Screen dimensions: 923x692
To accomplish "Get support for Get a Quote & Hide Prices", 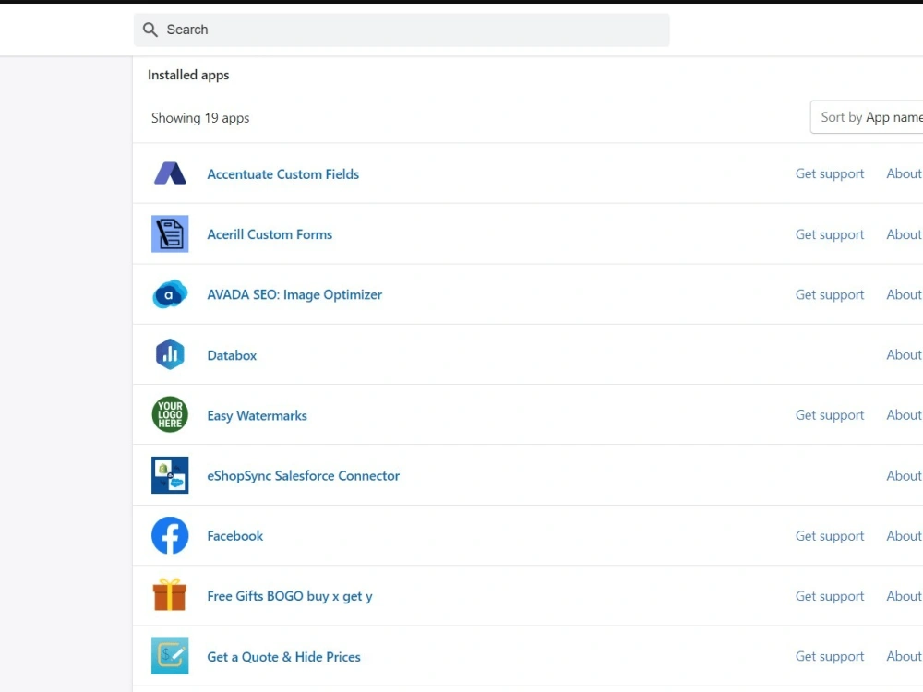I will 830,656.
